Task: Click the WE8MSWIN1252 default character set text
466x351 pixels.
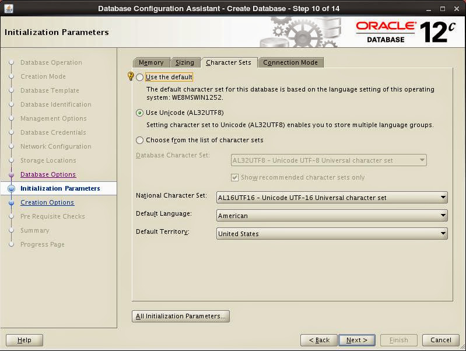Action: [x=197, y=97]
